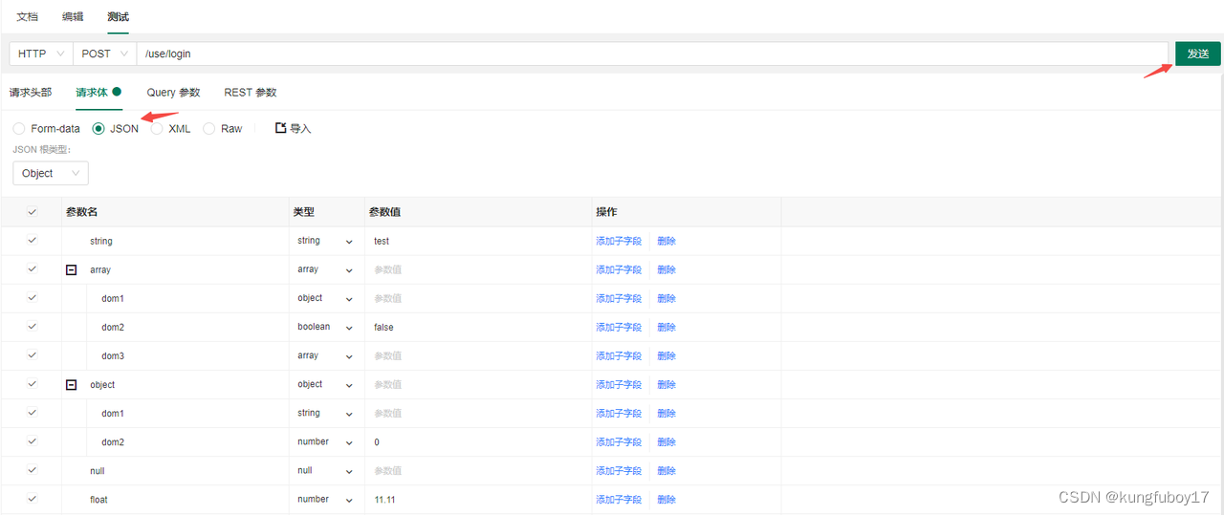Open the HTTP protocol dropdown

coord(41,54)
